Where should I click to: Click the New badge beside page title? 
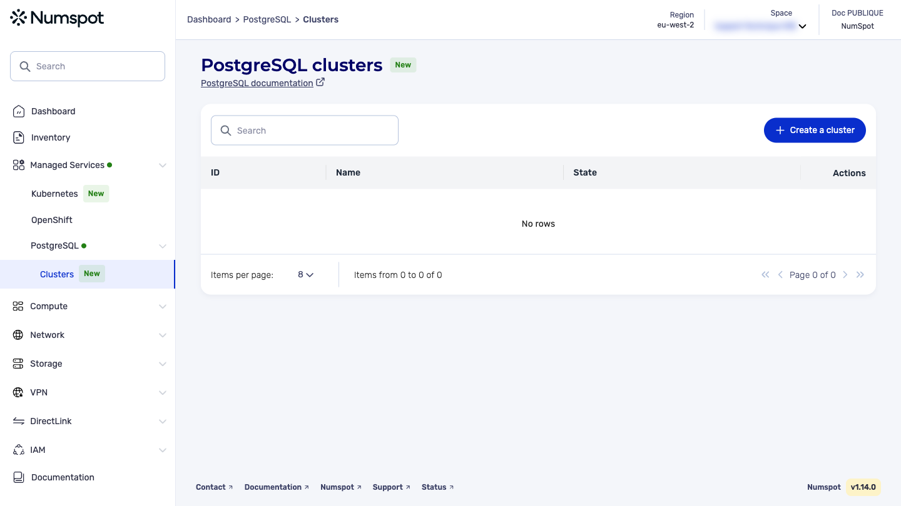403,65
